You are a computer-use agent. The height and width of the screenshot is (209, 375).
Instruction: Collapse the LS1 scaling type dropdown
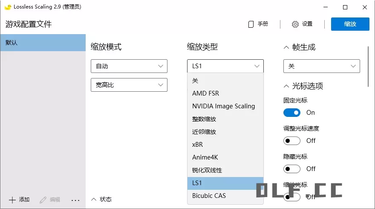pos(225,66)
